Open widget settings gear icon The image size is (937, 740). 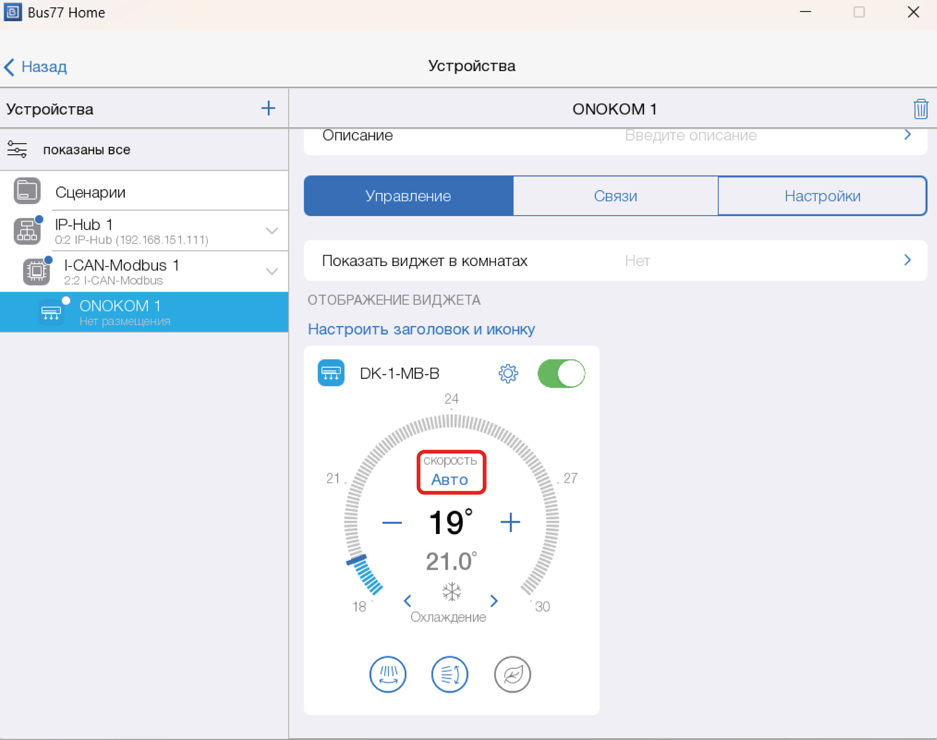point(508,373)
